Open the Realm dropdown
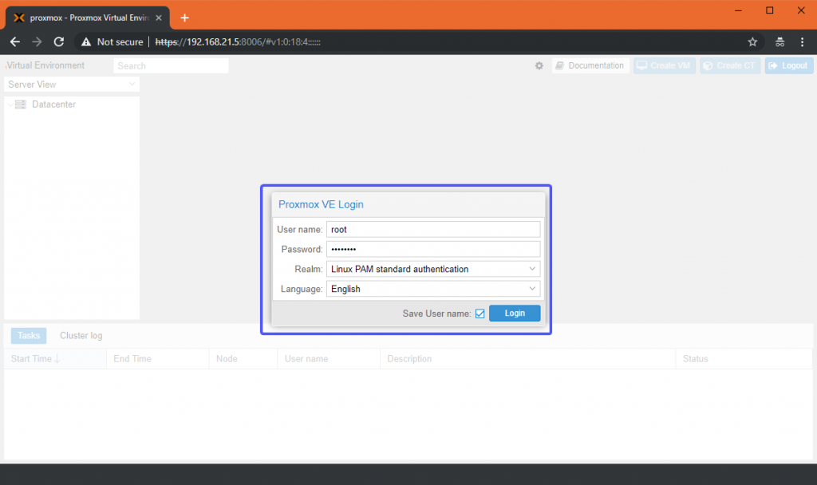 pos(532,269)
